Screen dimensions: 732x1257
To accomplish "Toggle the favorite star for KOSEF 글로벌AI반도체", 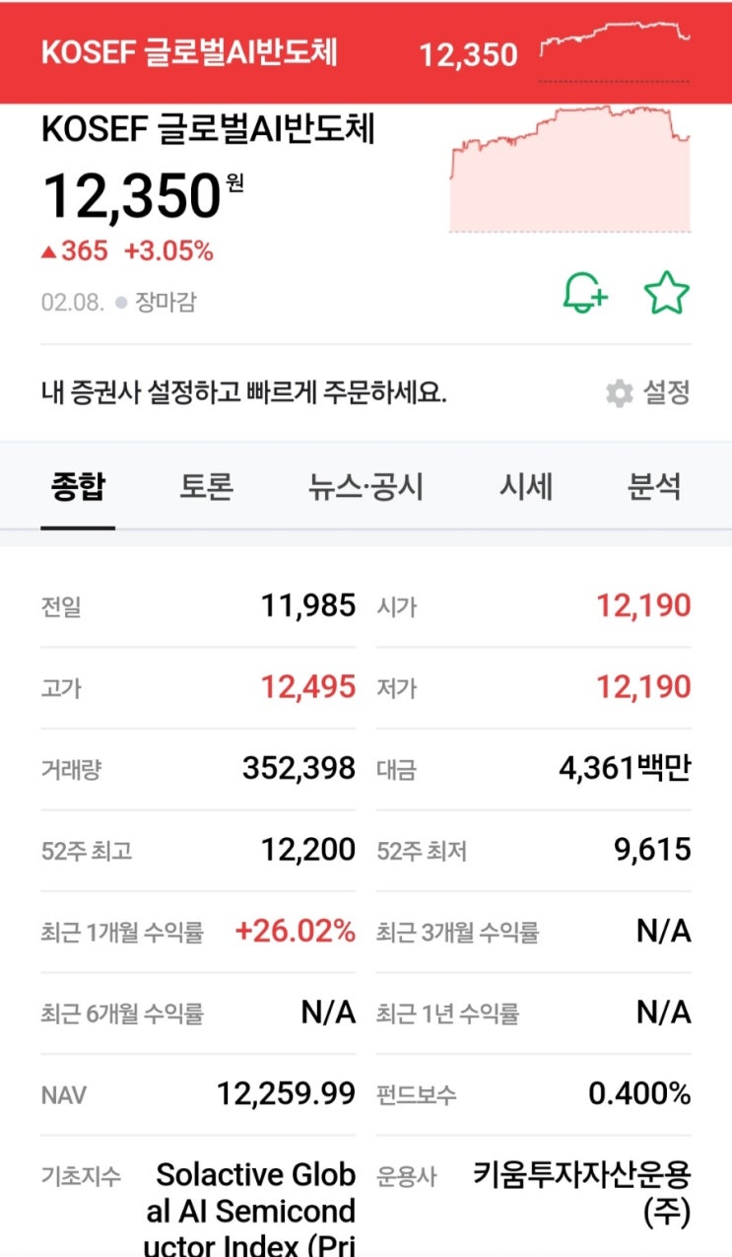I will click(x=667, y=291).
